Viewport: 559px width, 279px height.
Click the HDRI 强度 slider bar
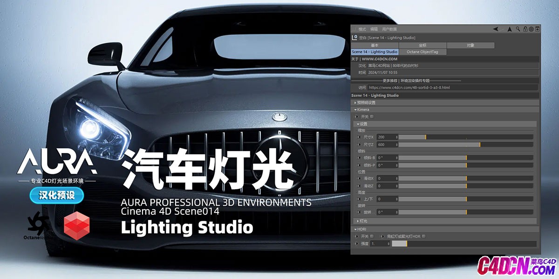click(464, 244)
